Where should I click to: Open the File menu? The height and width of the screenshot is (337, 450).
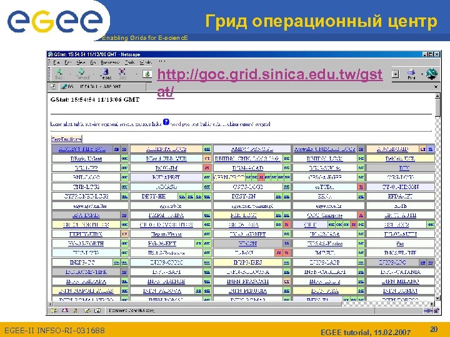(56, 62)
